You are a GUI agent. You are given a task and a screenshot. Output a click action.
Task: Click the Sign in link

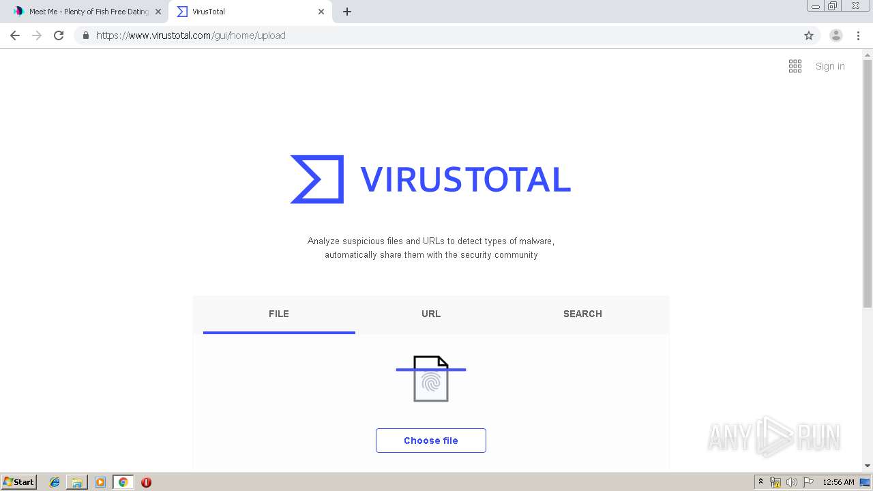[830, 66]
